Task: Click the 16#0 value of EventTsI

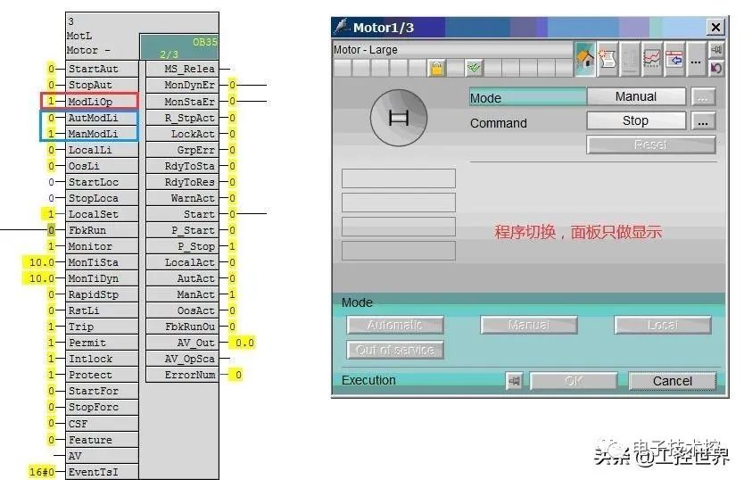Action: coord(41,472)
